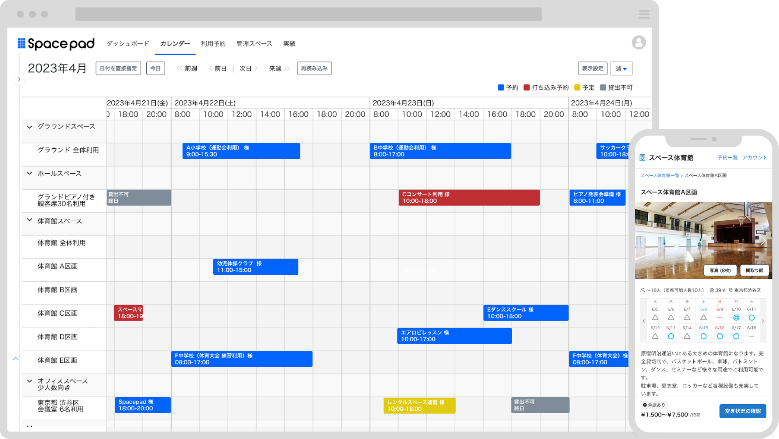Advance to next week with 来週

coord(279,68)
